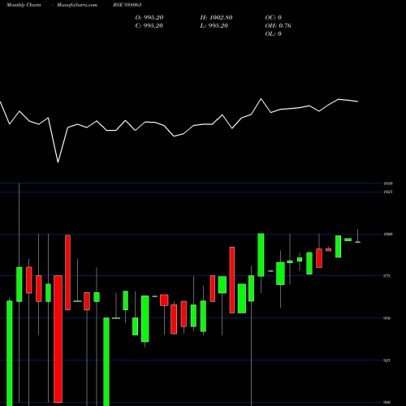Click the 900 price axis label
406x406 pixels.
pyautogui.click(x=387, y=403)
